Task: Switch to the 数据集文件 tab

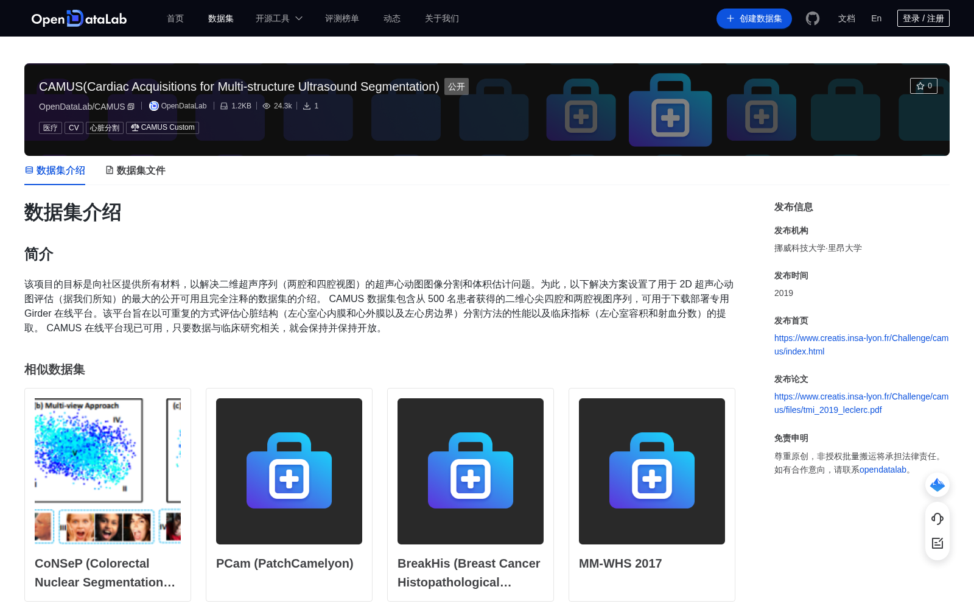Action: pos(135,171)
